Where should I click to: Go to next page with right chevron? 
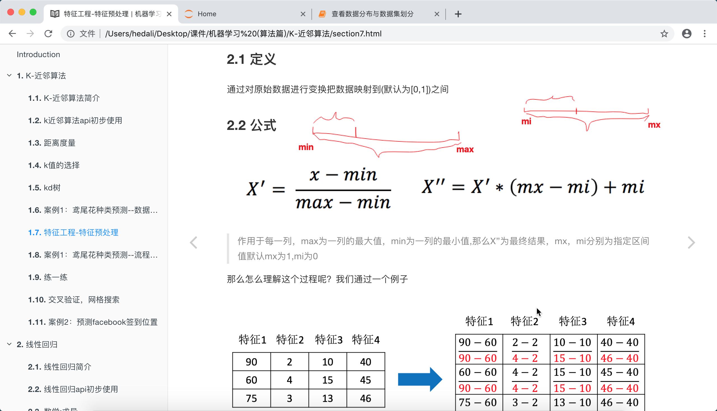coord(691,242)
